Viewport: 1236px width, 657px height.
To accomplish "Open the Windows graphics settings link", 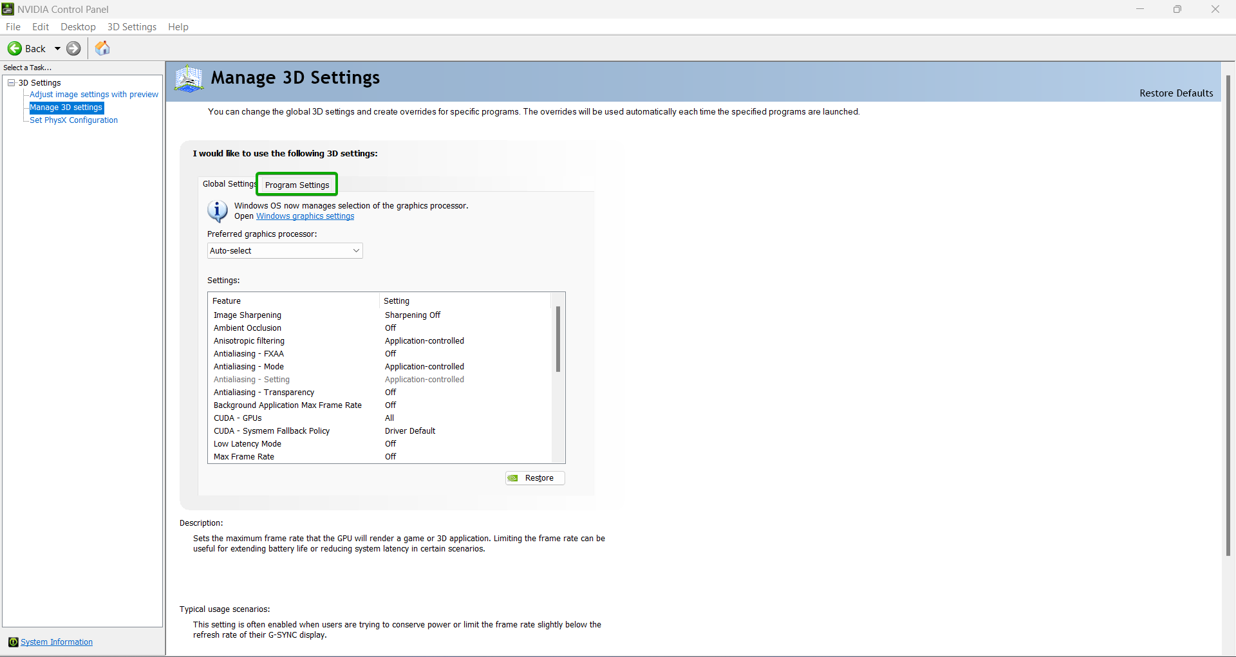I will click(304, 216).
